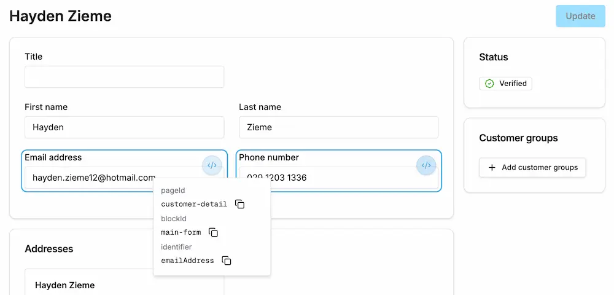Screen dimensions: 614x295
Task: Click the customer-detail text in the popup
Action: (194, 204)
